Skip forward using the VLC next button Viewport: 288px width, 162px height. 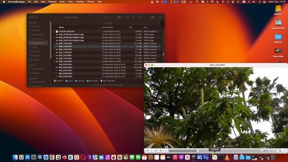[156, 151]
